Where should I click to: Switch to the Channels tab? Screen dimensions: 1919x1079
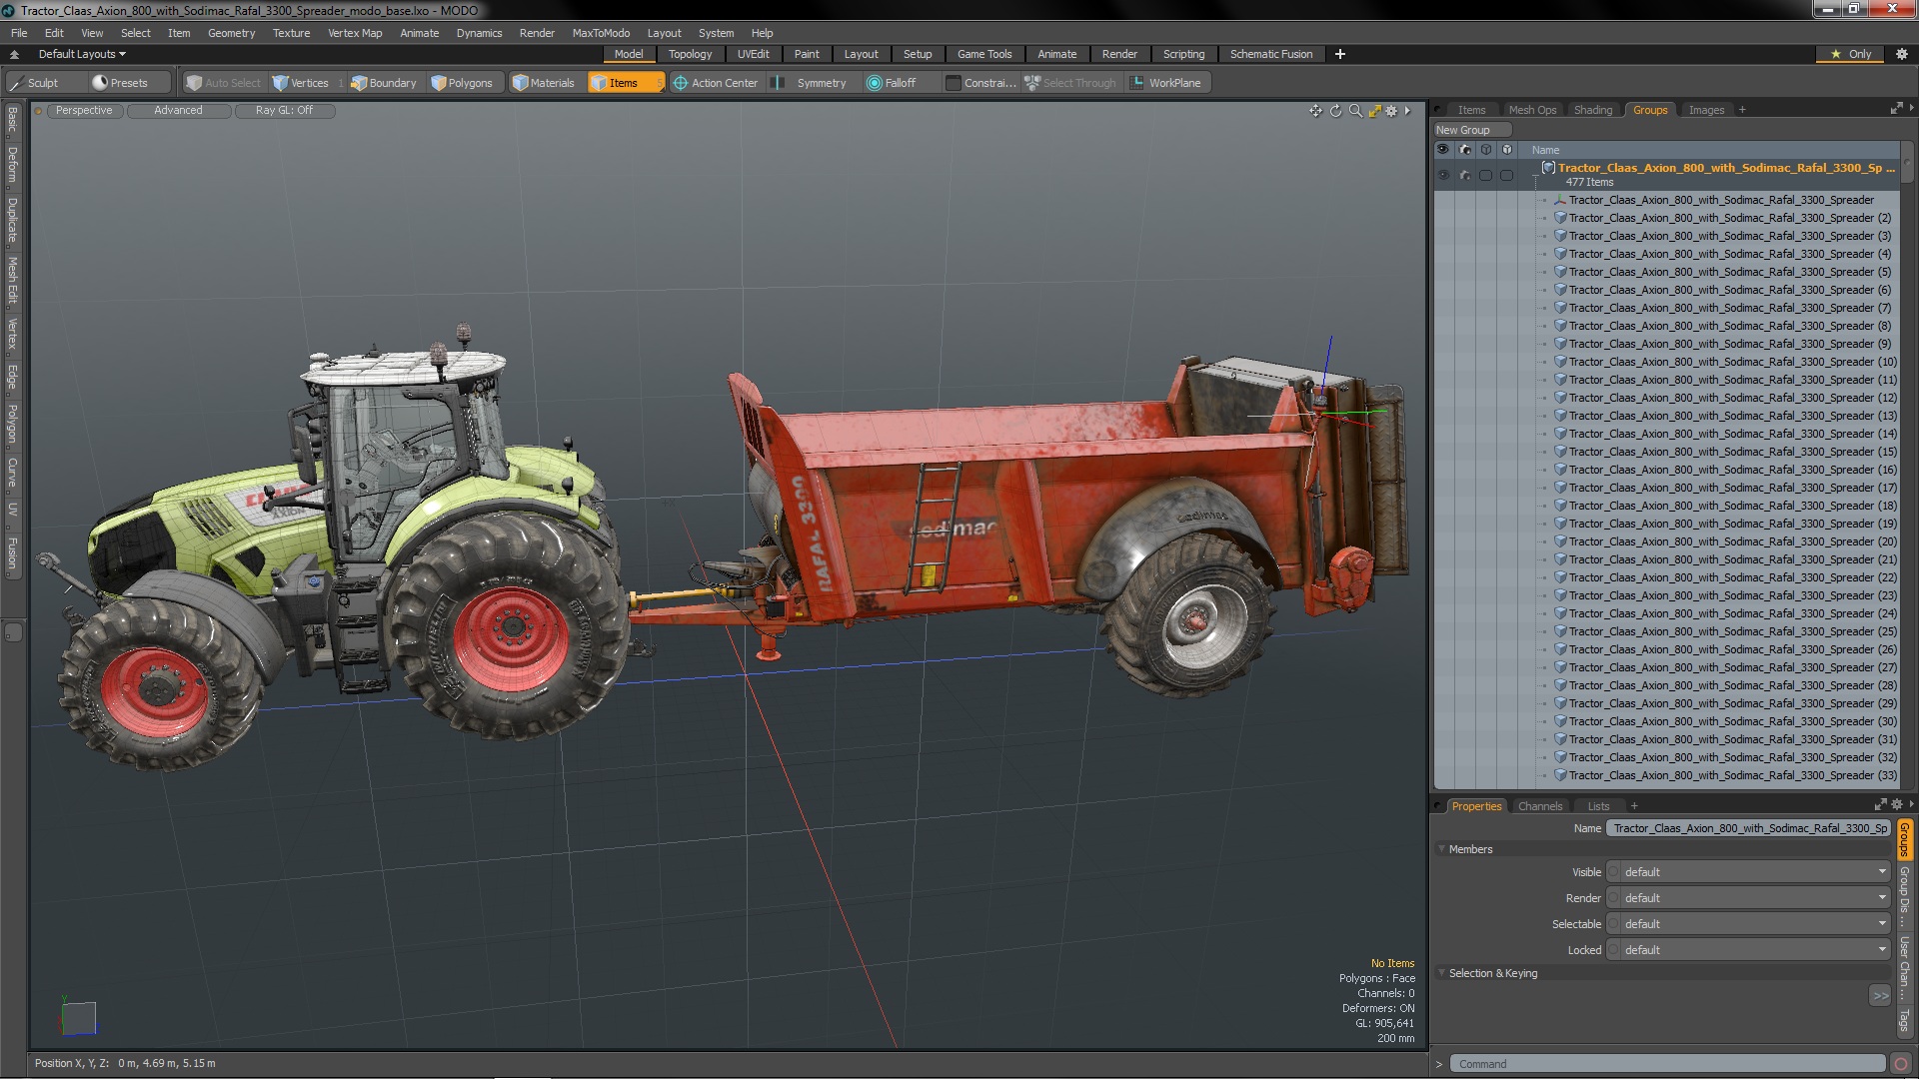(1539, 806)
